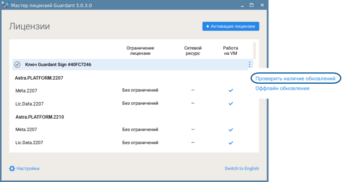The height and width of the screenshot is (182, 342).
Task: Choose "Проверить наличие обновлений" from the menu
Action: 296,78
